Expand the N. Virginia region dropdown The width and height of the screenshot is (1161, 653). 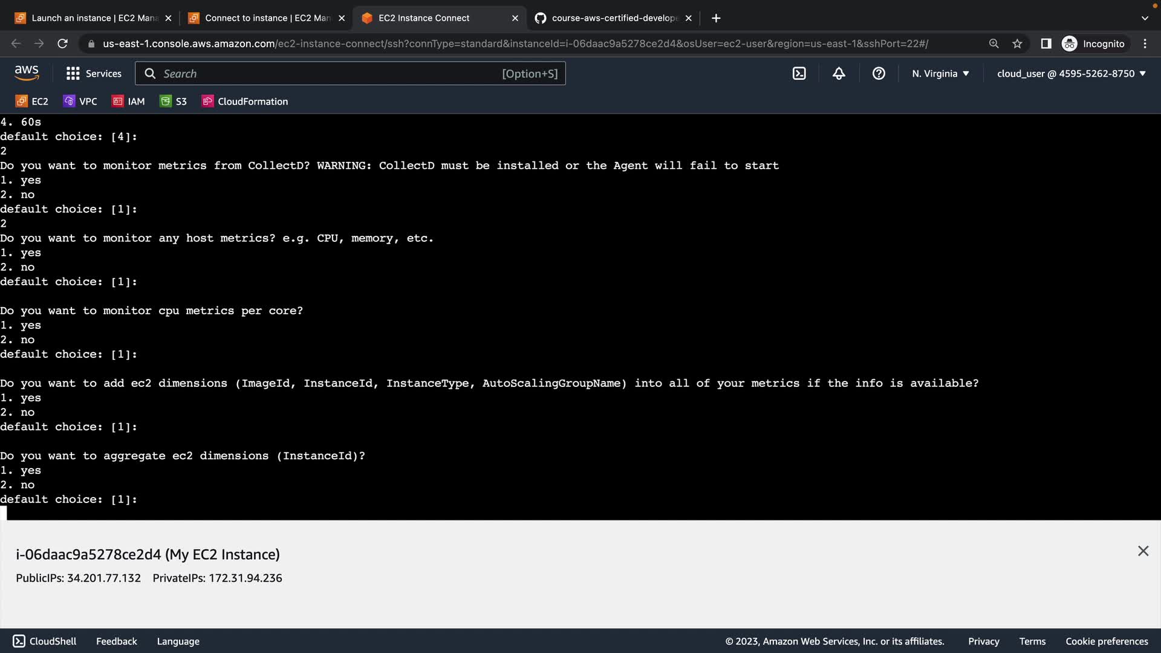(x=940, y=74)
